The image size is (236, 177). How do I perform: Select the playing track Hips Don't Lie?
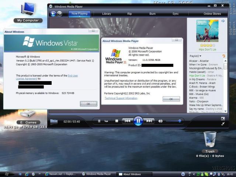pyautogui.click(x=206, y=76)
